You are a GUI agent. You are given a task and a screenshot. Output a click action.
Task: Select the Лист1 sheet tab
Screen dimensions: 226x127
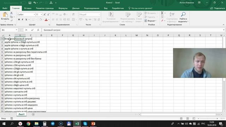pos(22,114)
